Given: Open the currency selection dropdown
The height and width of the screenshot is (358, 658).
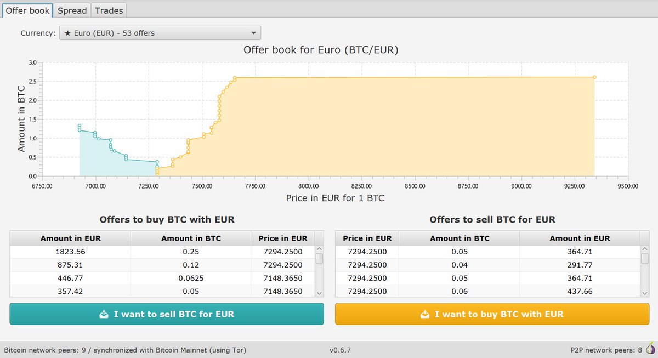Looking at the screenshot, I should 159,33.
